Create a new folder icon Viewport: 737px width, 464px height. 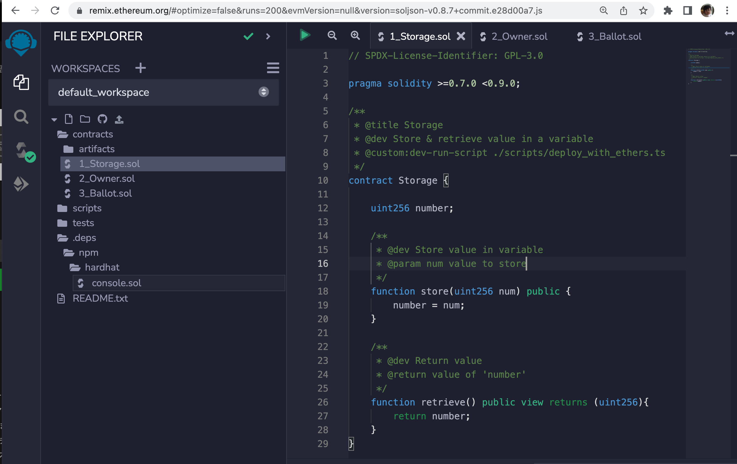point(85,119)
